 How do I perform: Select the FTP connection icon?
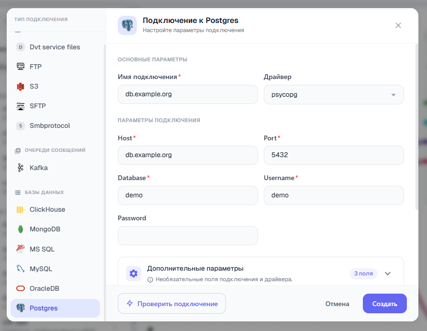tap(21, 67)
